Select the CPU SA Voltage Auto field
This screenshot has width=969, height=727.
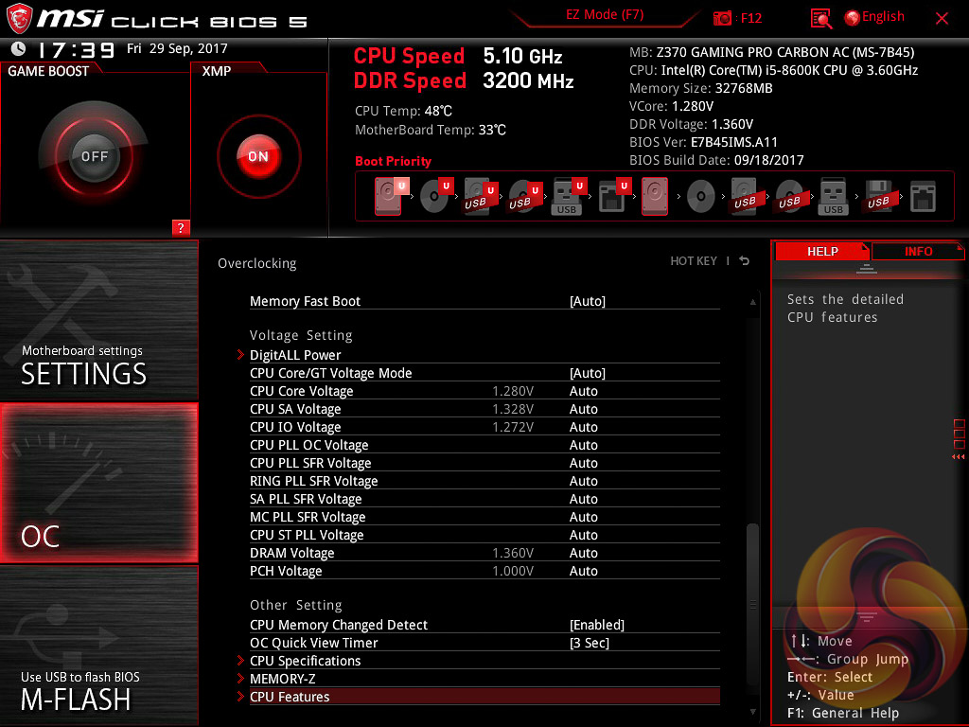[x=583, y=409]
